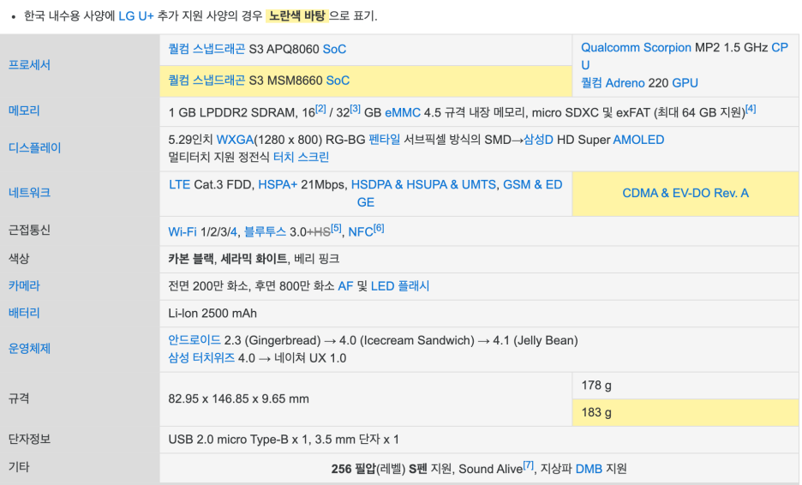Click footnote [5] after +HS
This screenshot has height=485, width=802.
click(336, 228)
